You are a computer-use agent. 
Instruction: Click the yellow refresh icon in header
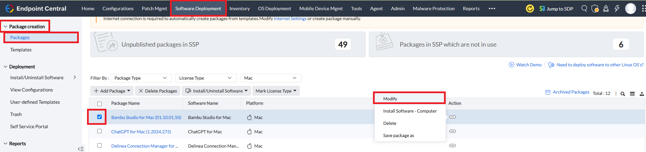click(530, 9)
